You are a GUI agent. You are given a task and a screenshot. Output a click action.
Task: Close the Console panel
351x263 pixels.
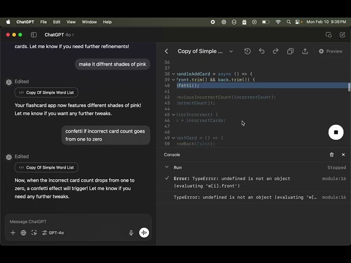point(343,155)
